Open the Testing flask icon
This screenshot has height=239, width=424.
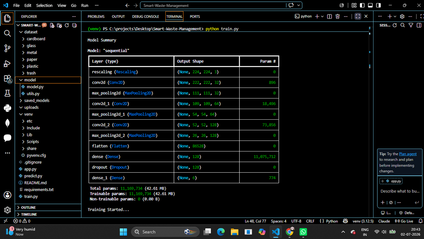[7, 93]
